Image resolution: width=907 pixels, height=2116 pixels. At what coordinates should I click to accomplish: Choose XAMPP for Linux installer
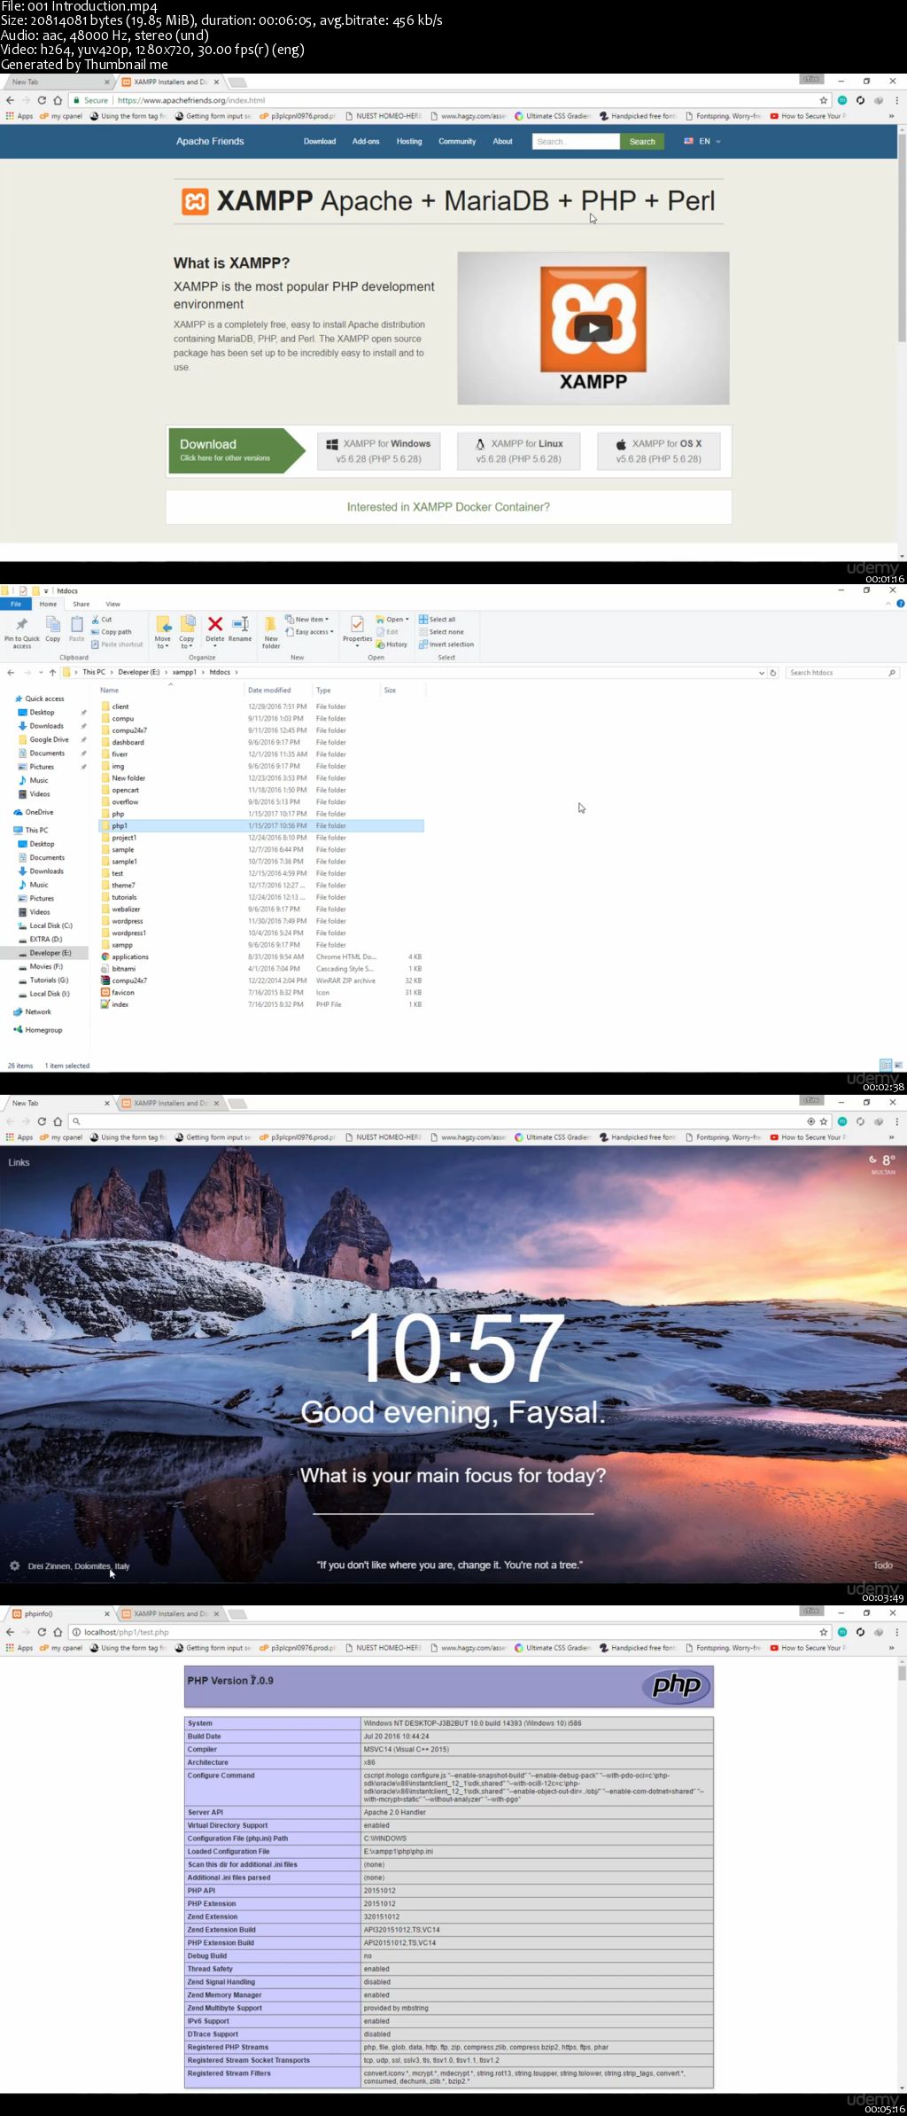518,450
